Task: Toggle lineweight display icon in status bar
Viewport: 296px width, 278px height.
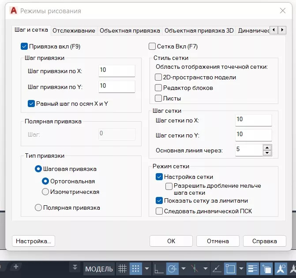Action: point(253,268)
